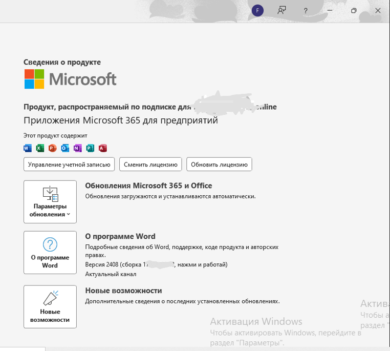Screen dimensions: 390x351
Task: Click the Access app icon
Action: click(102, 149)
